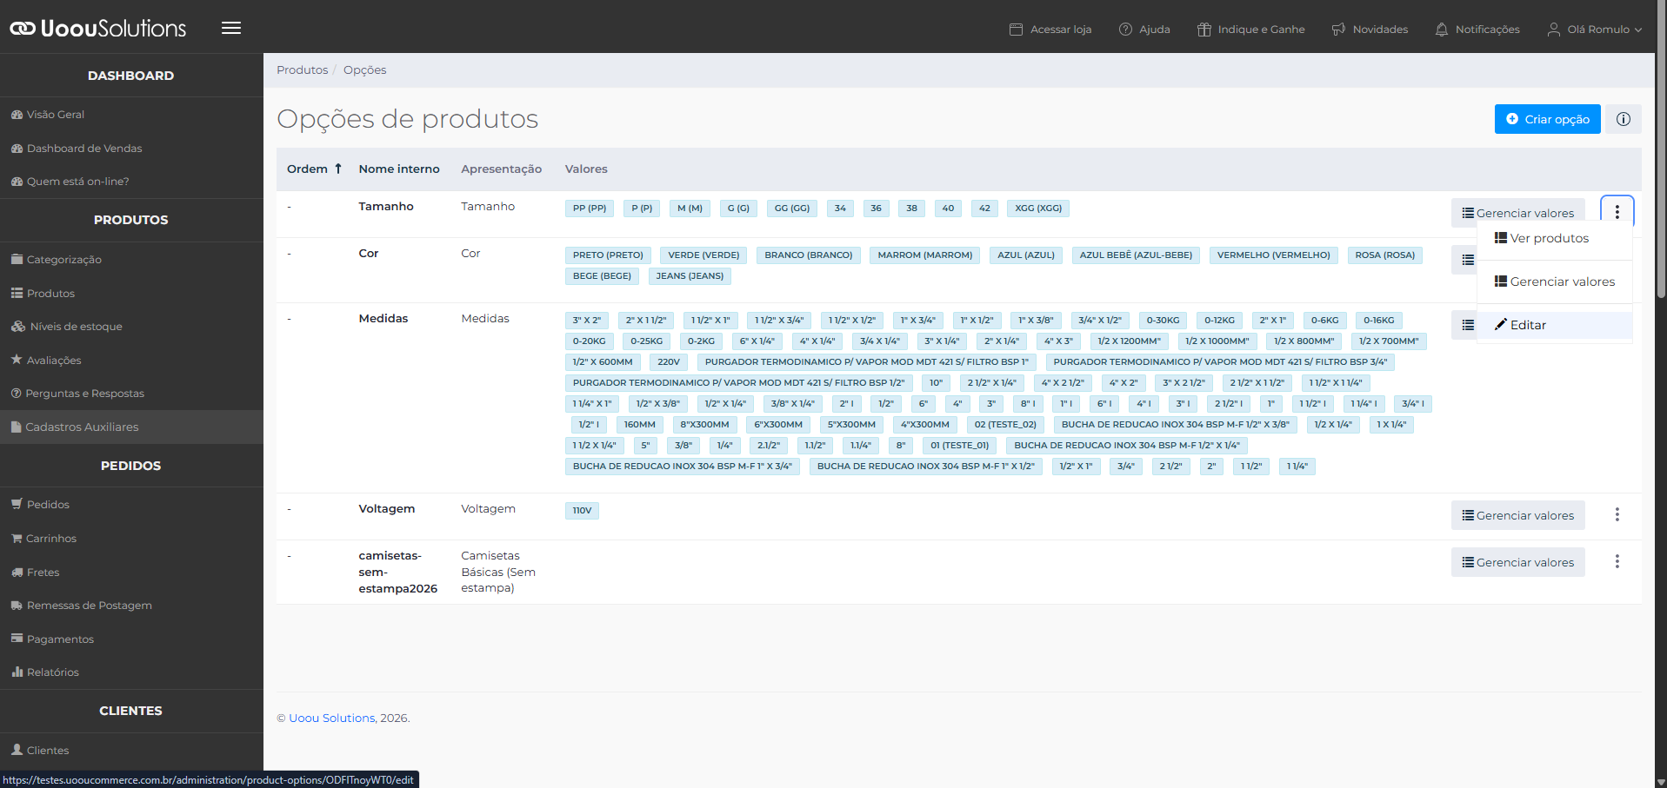The height and width of the screenshot is (788, 1667).
Task: Click Gerenciar valores button in camisetas row
Action: 1517,562
